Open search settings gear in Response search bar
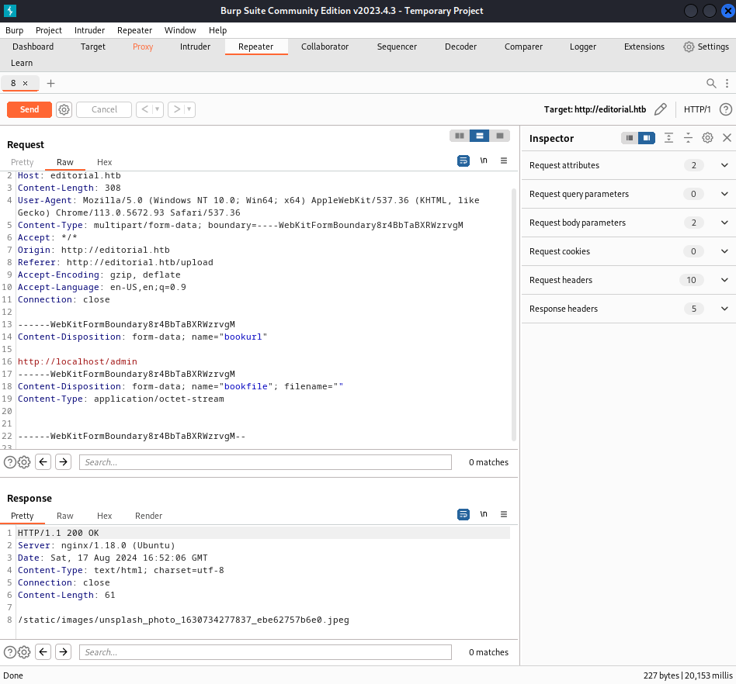Screen dimensions: 736x684 [x=24, y=652]
